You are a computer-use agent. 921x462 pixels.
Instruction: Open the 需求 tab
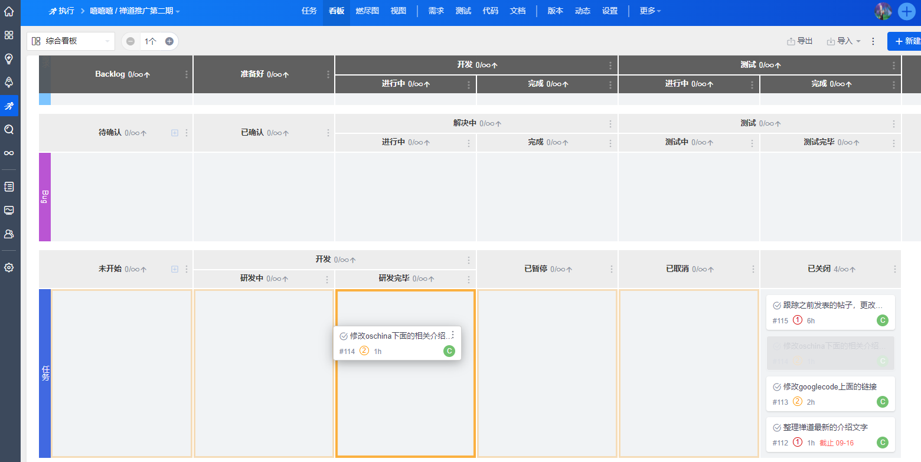(436, 11)
